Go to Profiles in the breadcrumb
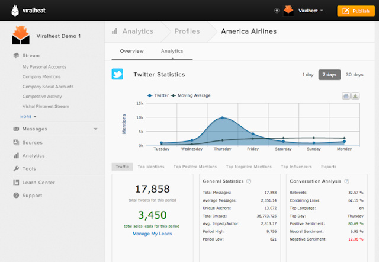The image size is (379, 262). click(x=187, y=31)
